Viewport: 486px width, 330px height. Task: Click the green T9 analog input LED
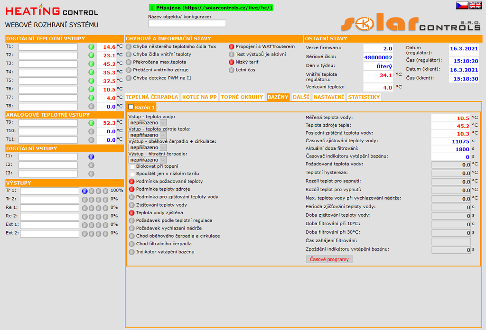coord(91,123)
